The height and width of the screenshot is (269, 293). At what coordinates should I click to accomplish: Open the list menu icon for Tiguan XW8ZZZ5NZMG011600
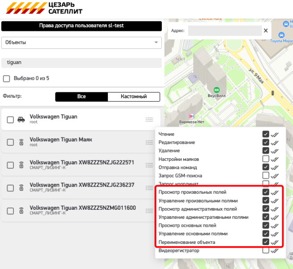pyautogui.click(x=149, y=211)
